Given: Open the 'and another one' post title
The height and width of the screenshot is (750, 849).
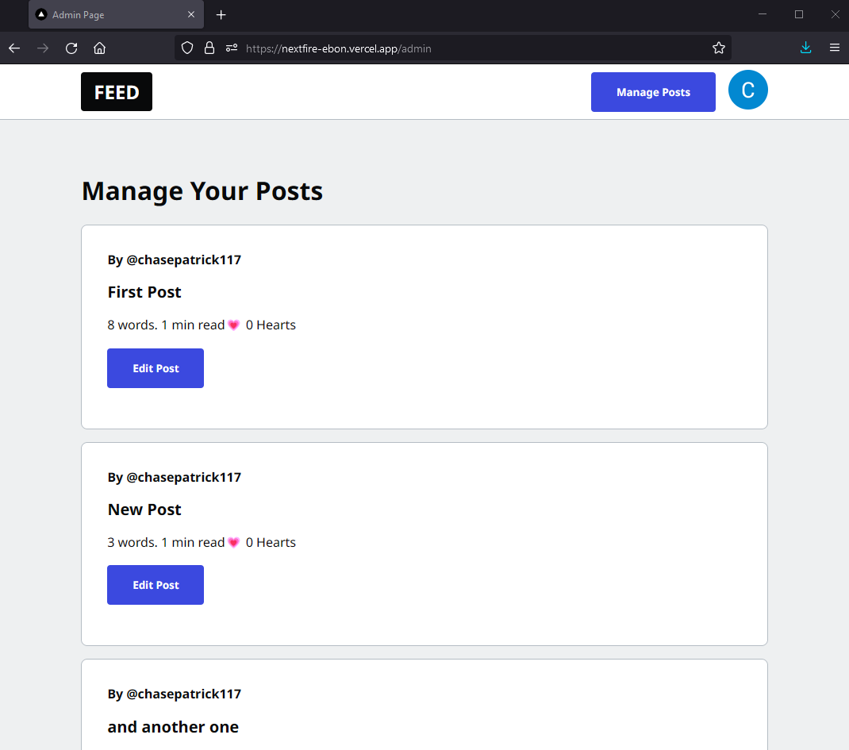Looking at the screenshot, I should (x=173, y=727).
